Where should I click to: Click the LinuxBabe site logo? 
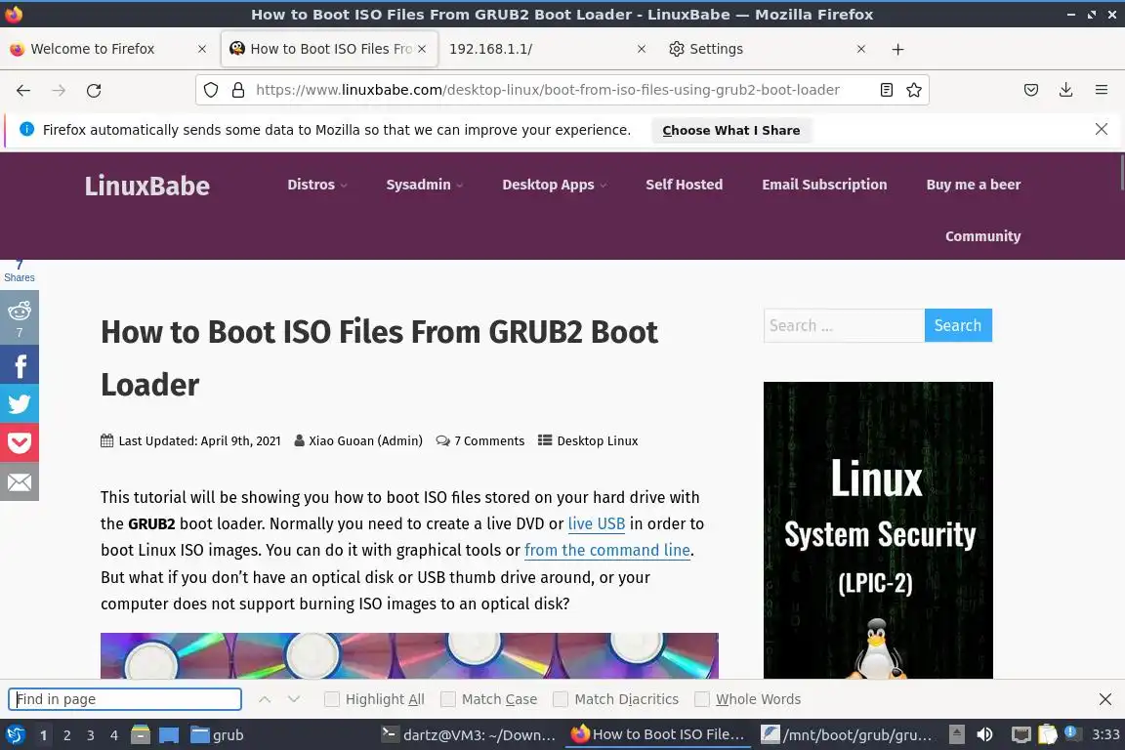(147, 186)
